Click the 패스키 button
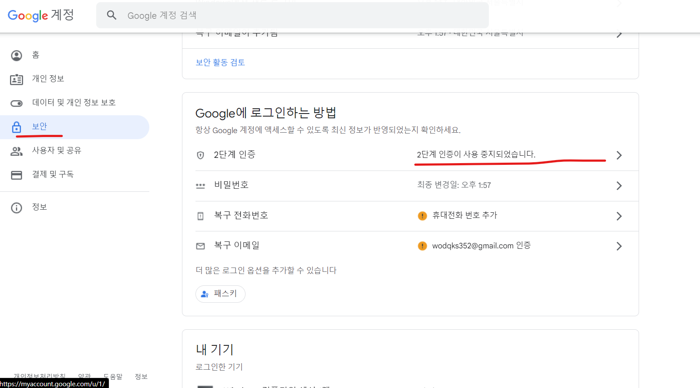 [x=220, y=294]
